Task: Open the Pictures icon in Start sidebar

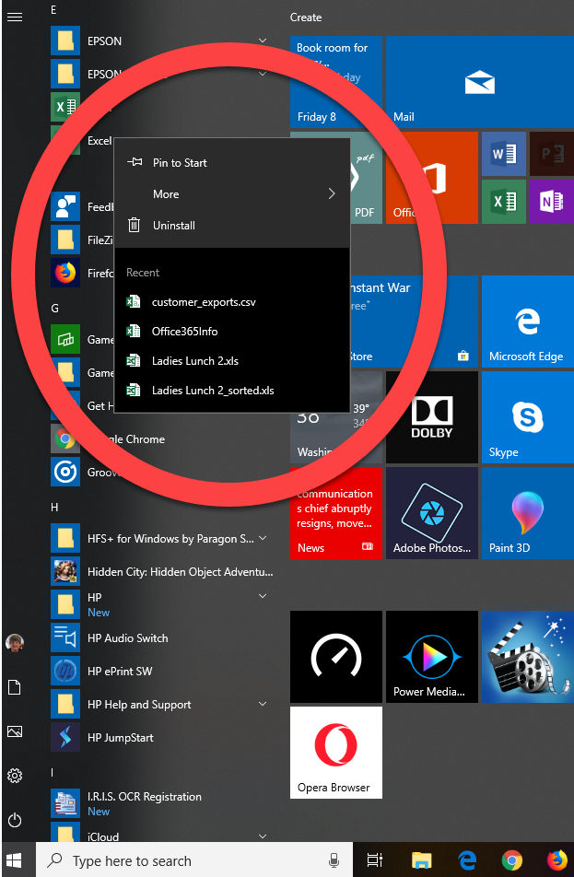Action: [x=15, y=731]
